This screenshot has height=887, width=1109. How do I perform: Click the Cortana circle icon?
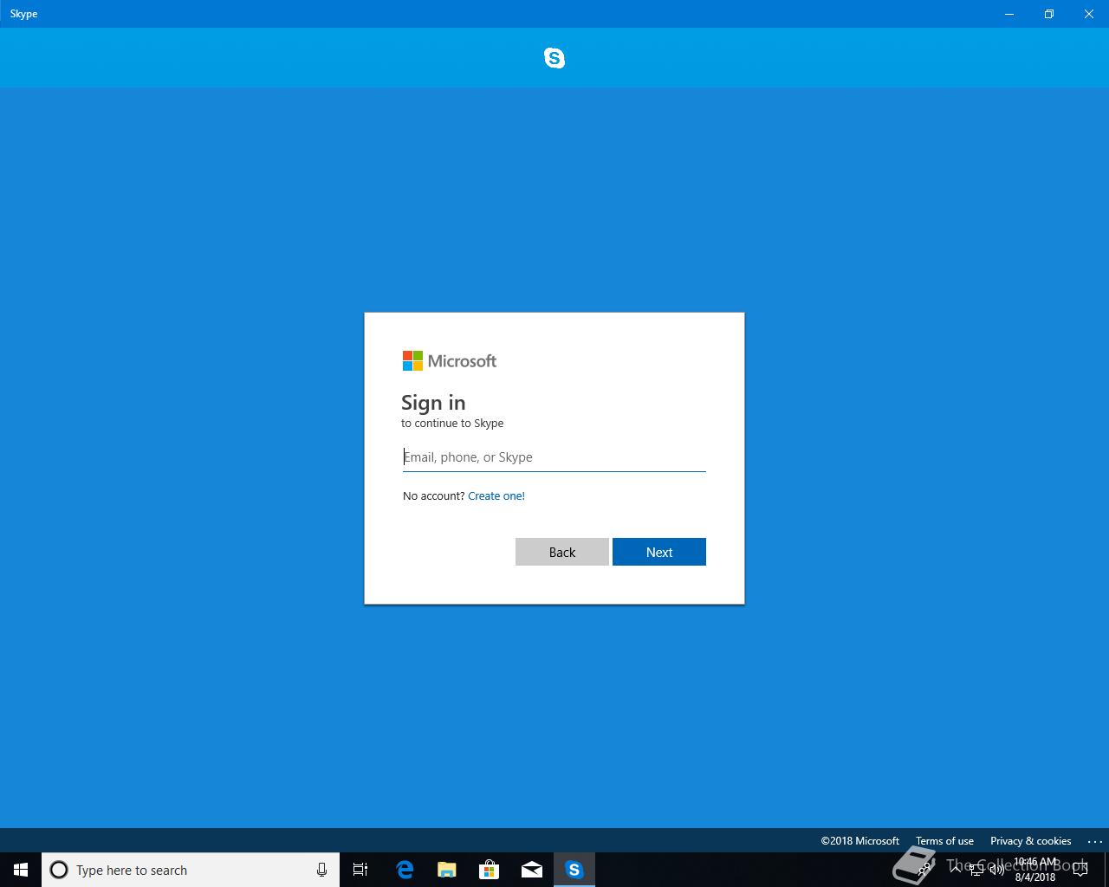click(59, 870)
